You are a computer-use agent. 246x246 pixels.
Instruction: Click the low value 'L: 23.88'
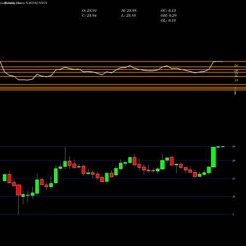click(x=128, y=16)
